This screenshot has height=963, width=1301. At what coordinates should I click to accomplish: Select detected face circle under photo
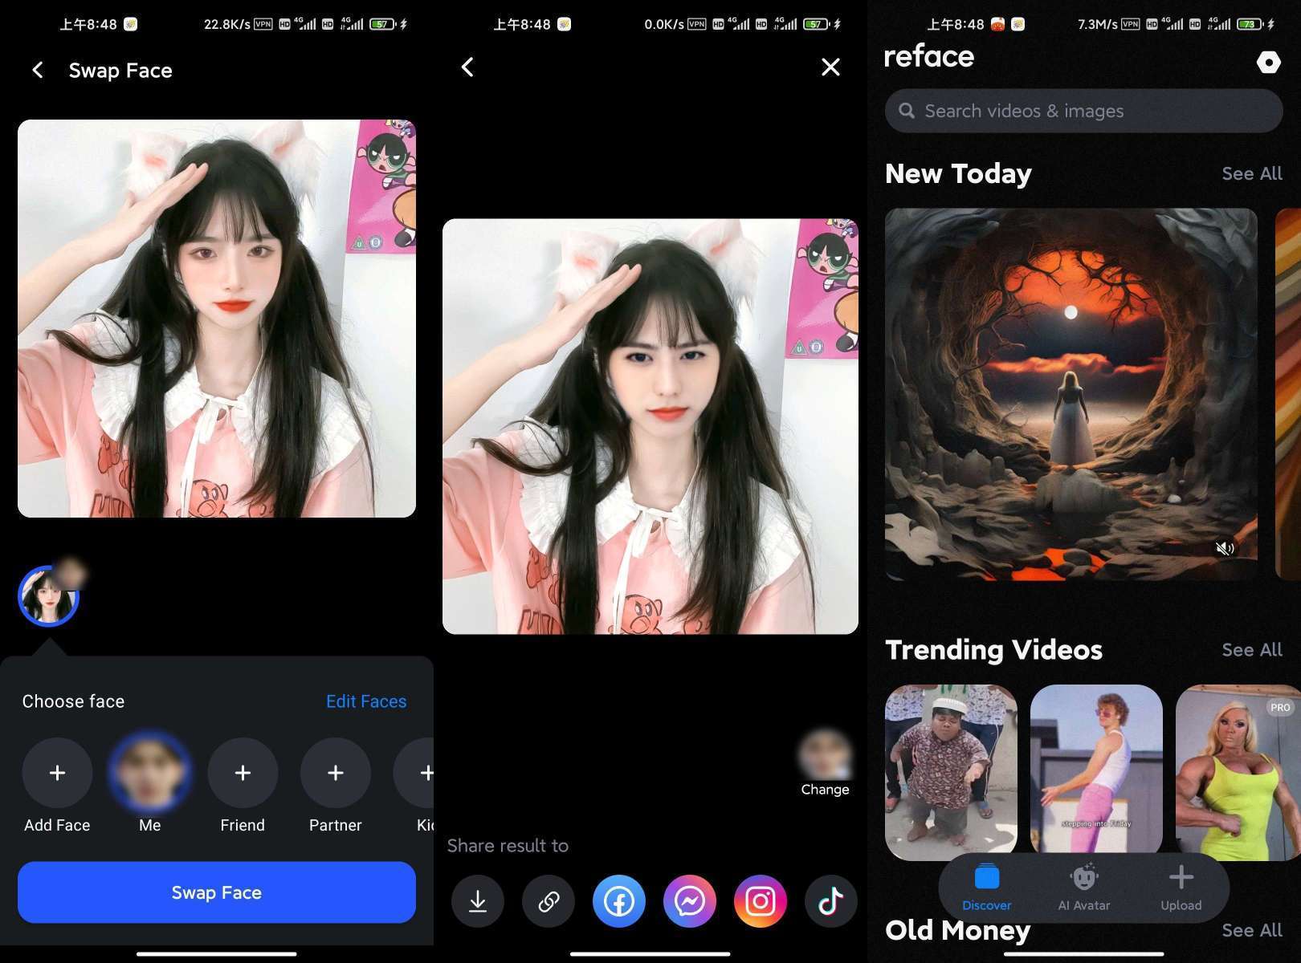click(48, 595)
